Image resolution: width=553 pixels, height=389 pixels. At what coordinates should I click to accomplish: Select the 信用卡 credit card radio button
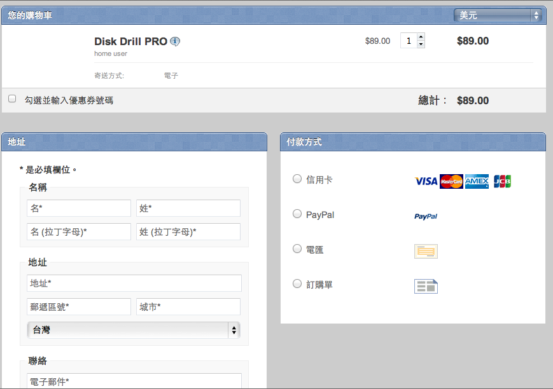point(297,179)
